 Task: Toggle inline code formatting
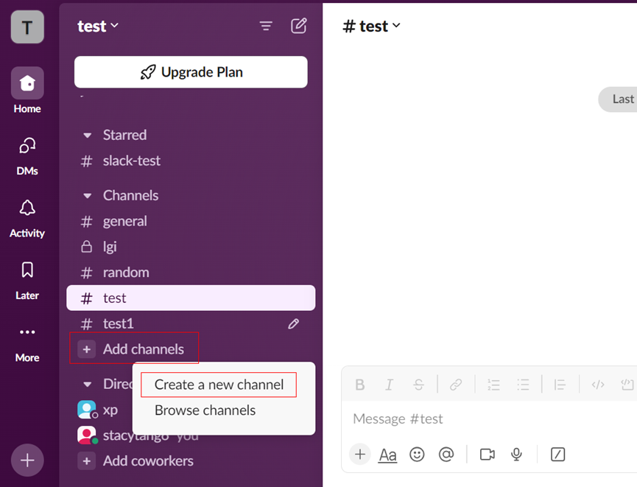[597, 385]
